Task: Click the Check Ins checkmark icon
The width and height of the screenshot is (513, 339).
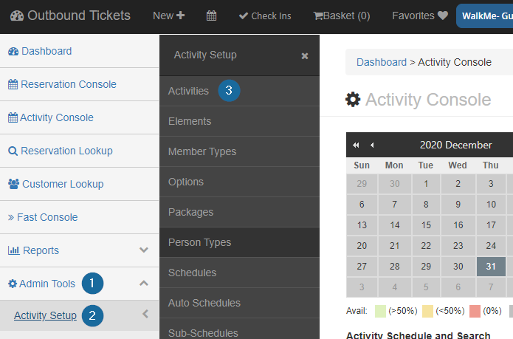Action: [243, 16]
